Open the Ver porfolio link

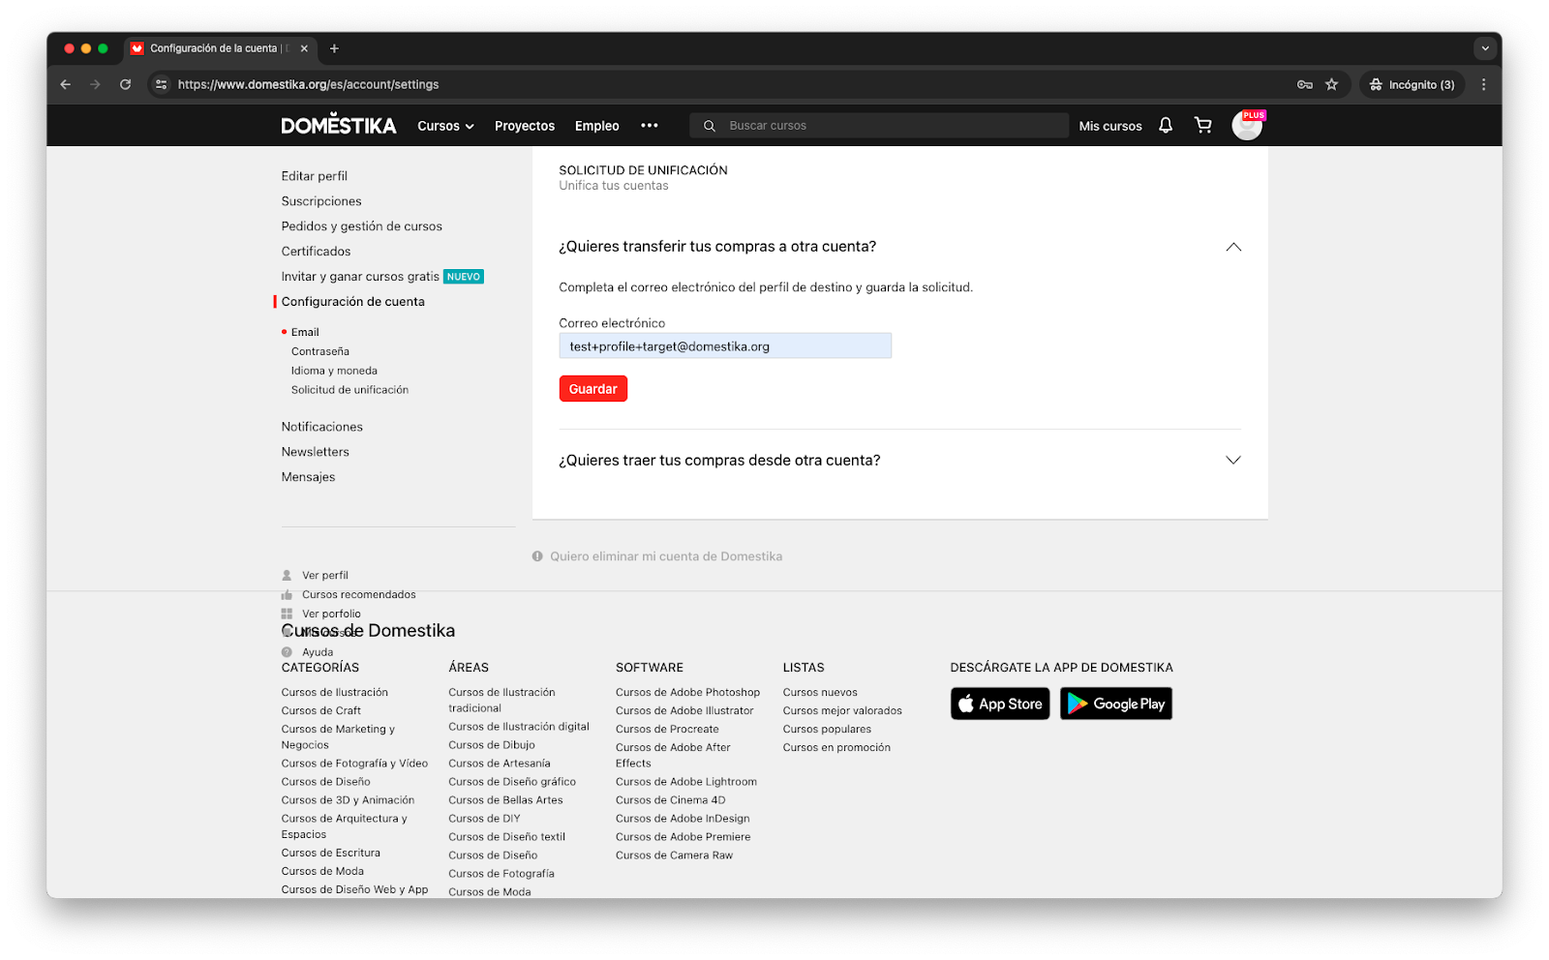(x=331, y=614)
